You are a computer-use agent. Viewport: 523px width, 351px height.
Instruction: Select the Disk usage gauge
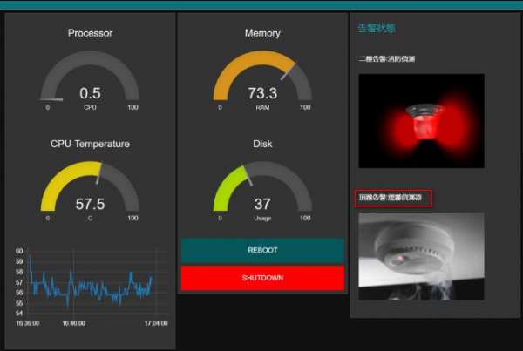click(262, 188)
